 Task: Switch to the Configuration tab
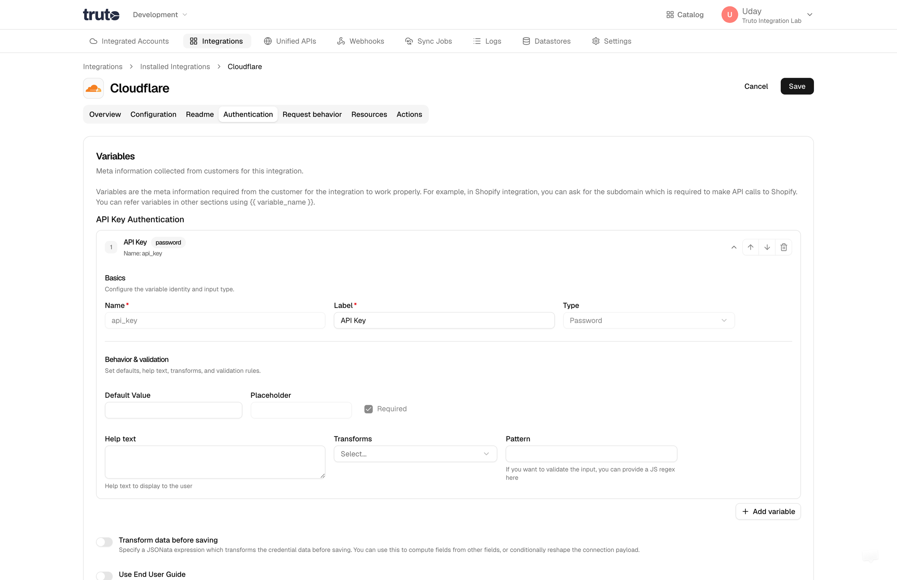[x=153, y=115]
